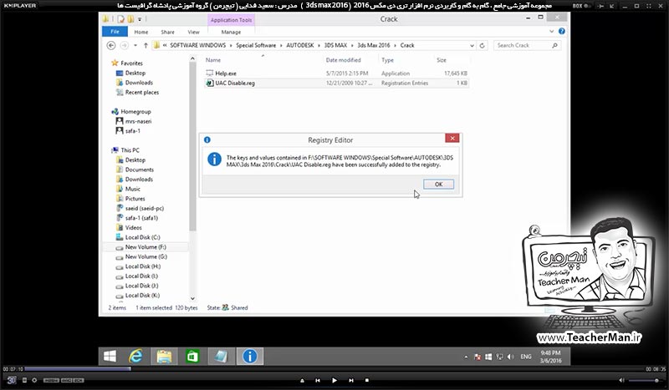Open Pictures folder under This PC
Image resolution: width=669 pixels, height=390 pixels.
[x=135, y=199]
